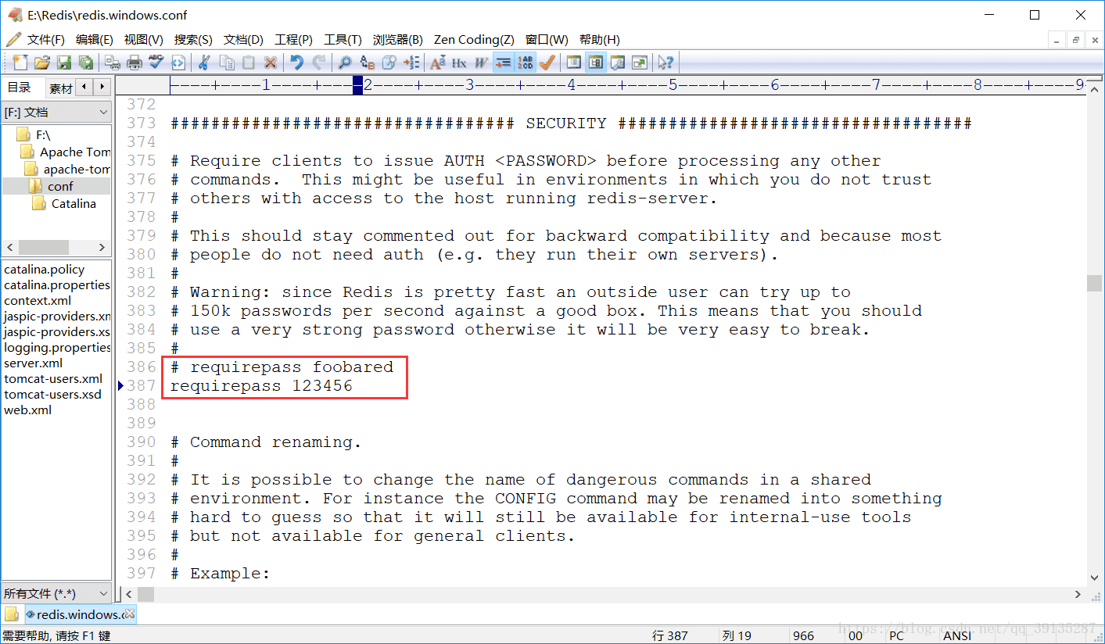Open the Zen Coding(Z) menu
1105x644 pixels.
pos(474,40)
